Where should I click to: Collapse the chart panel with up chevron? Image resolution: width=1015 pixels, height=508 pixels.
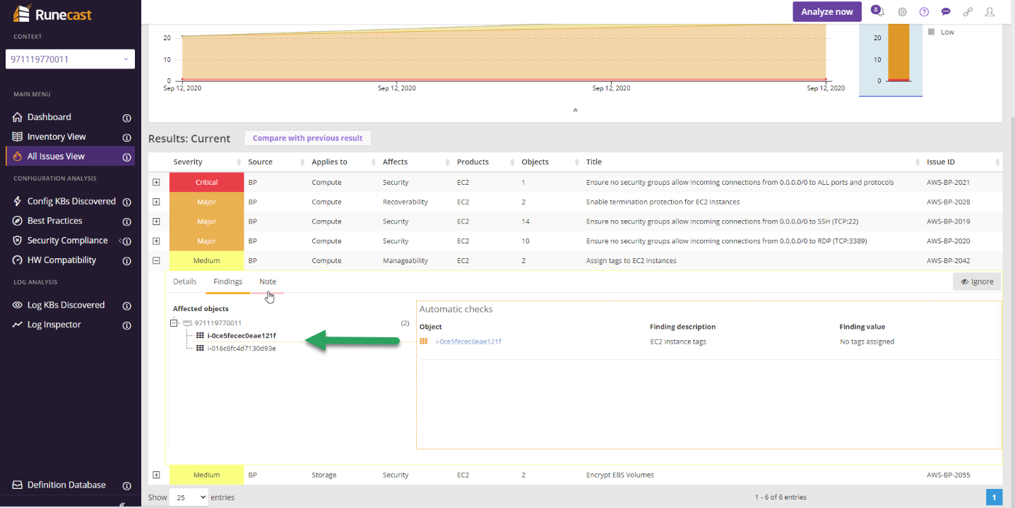tap(575, 110)
